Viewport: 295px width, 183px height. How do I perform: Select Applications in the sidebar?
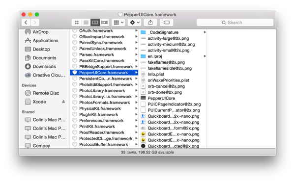(45, 41)
